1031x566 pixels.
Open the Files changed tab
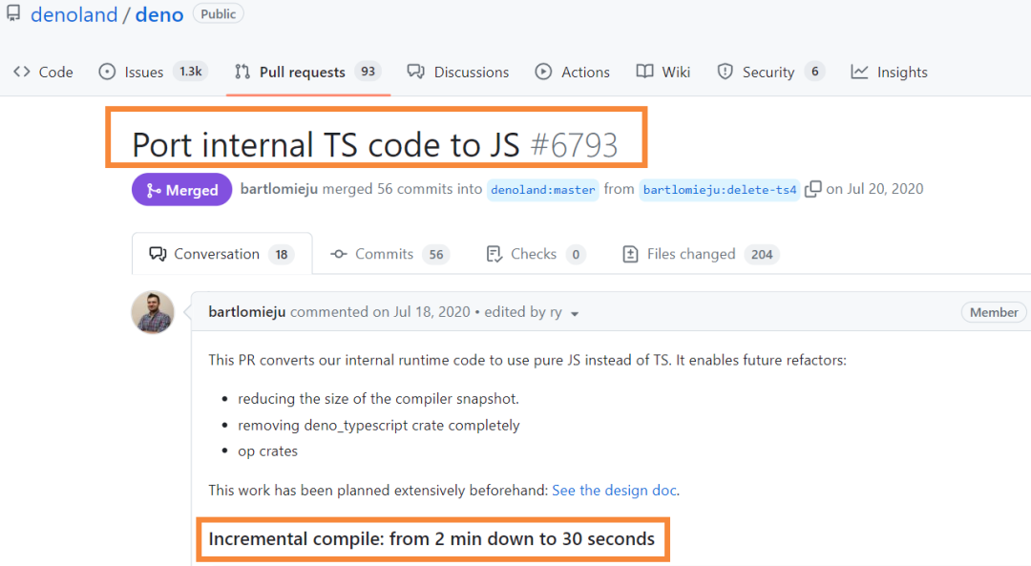coord(690,254)
